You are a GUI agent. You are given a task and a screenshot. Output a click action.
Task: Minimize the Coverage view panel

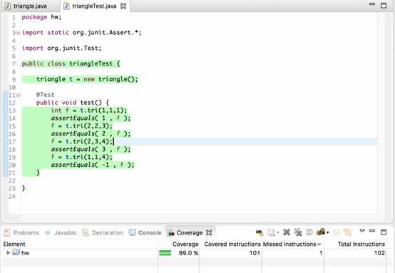pyautogui.click(x=372, y=231)
